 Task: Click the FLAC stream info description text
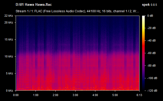(x=77, y=11)
